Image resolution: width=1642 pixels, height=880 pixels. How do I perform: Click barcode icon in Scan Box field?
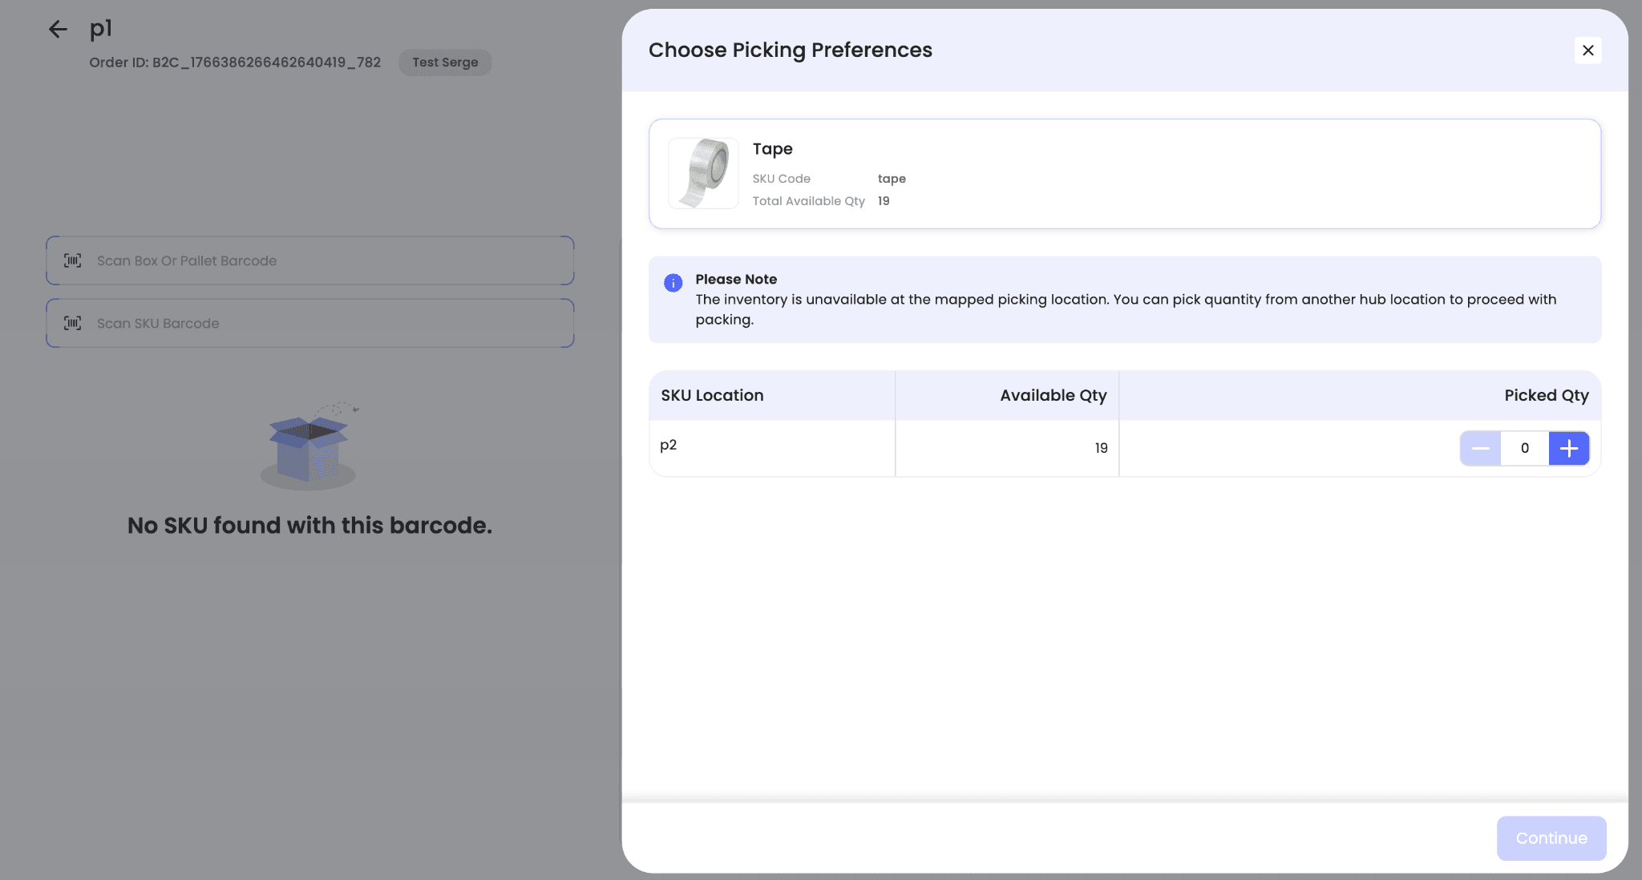[73, 260]
